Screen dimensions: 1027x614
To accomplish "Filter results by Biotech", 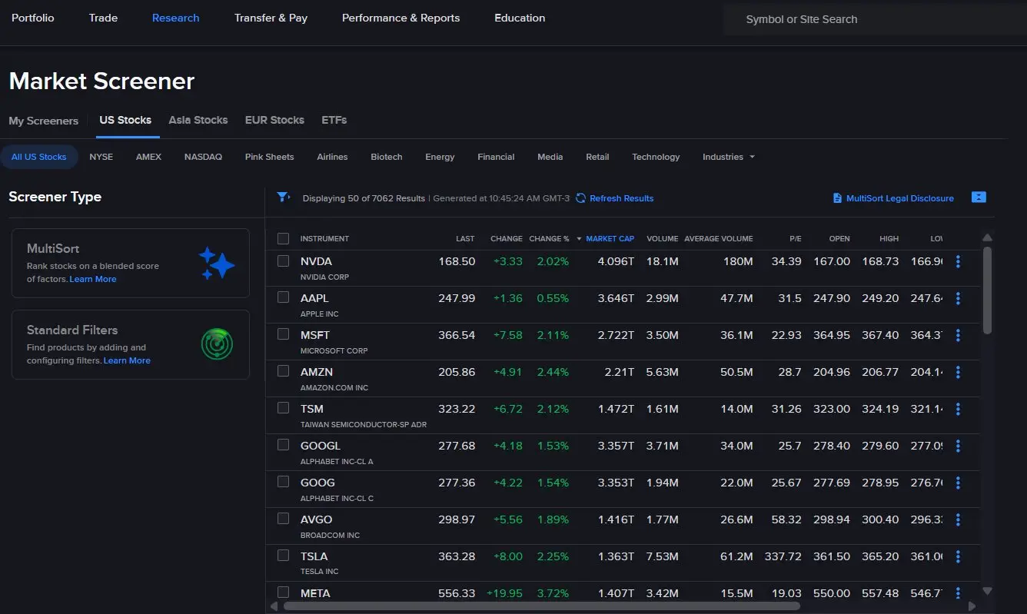I will coord(387,157).
